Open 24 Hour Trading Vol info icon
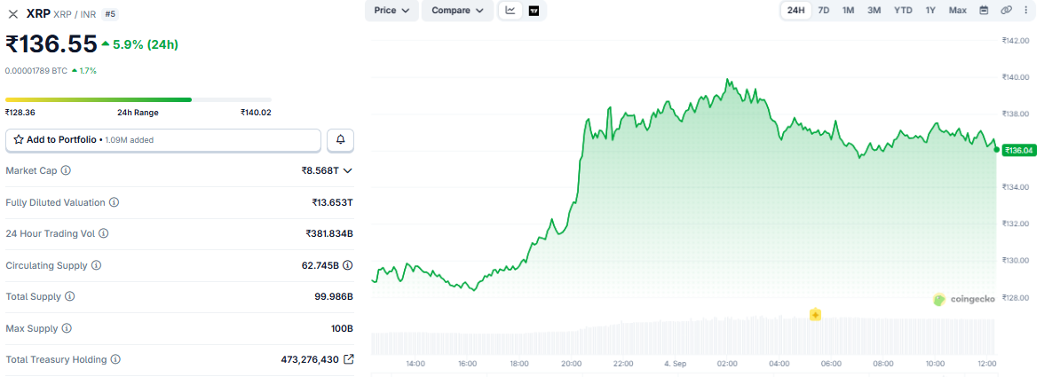This screenshot has width=1044, height=377. click(103, 233)
